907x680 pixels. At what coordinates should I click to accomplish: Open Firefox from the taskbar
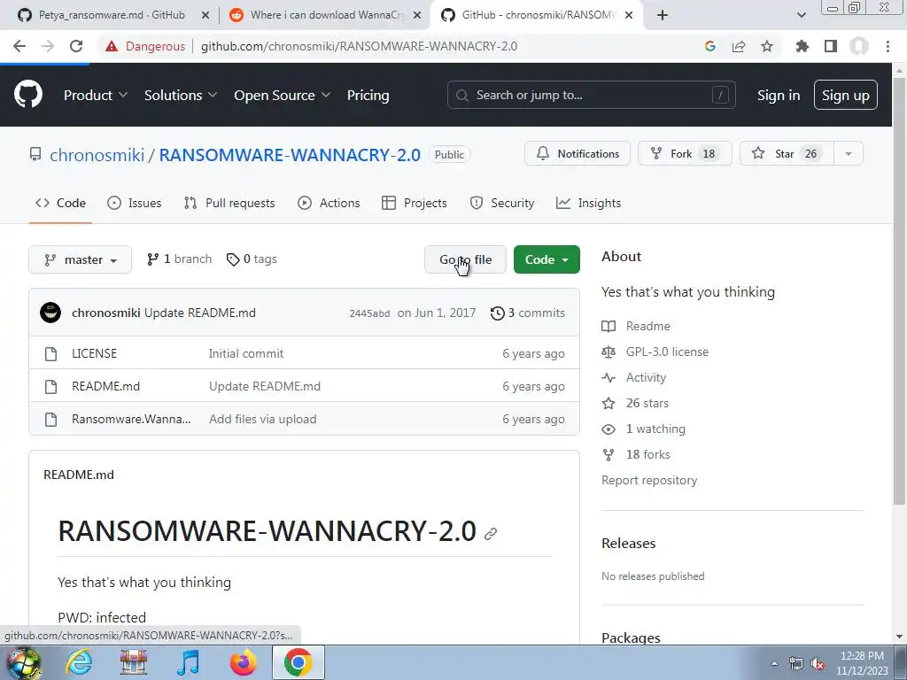coord(243,662)
